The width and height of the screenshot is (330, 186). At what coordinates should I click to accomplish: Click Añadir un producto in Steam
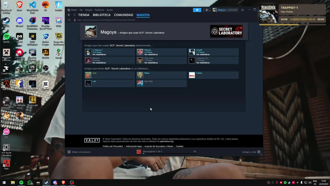[x=79, y=152]
